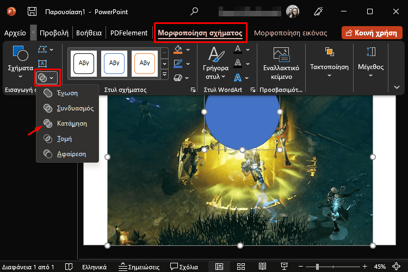
Task: Toggle the Σημειώσεις notes pane
Action: point(139,267)
